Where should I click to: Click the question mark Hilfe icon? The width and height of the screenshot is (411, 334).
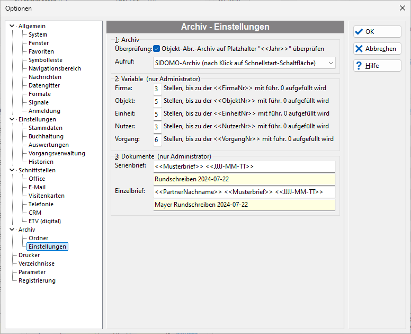(359, 66)
